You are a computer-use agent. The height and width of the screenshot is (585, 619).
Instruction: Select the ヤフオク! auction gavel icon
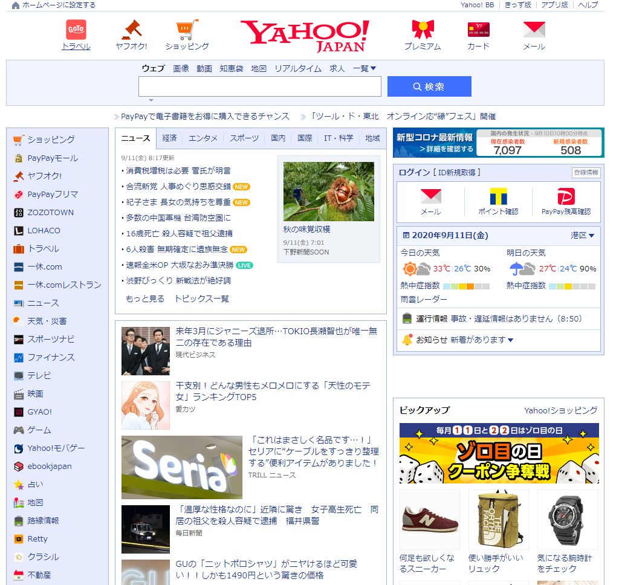point(132,28)
